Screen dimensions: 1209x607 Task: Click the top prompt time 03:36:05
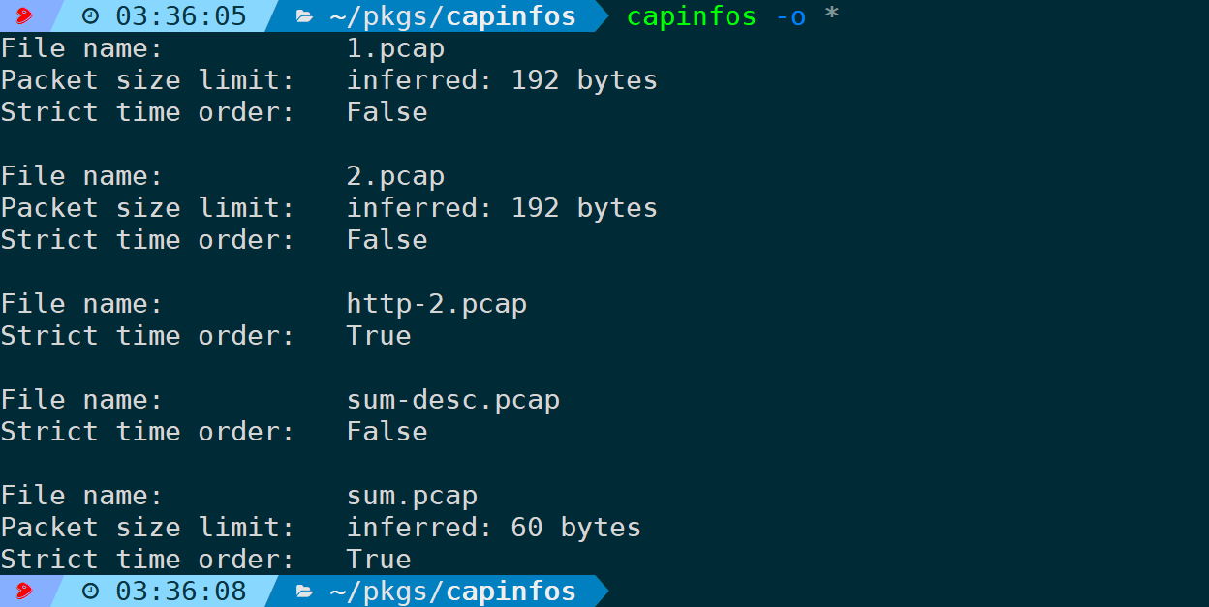(181, 16)
